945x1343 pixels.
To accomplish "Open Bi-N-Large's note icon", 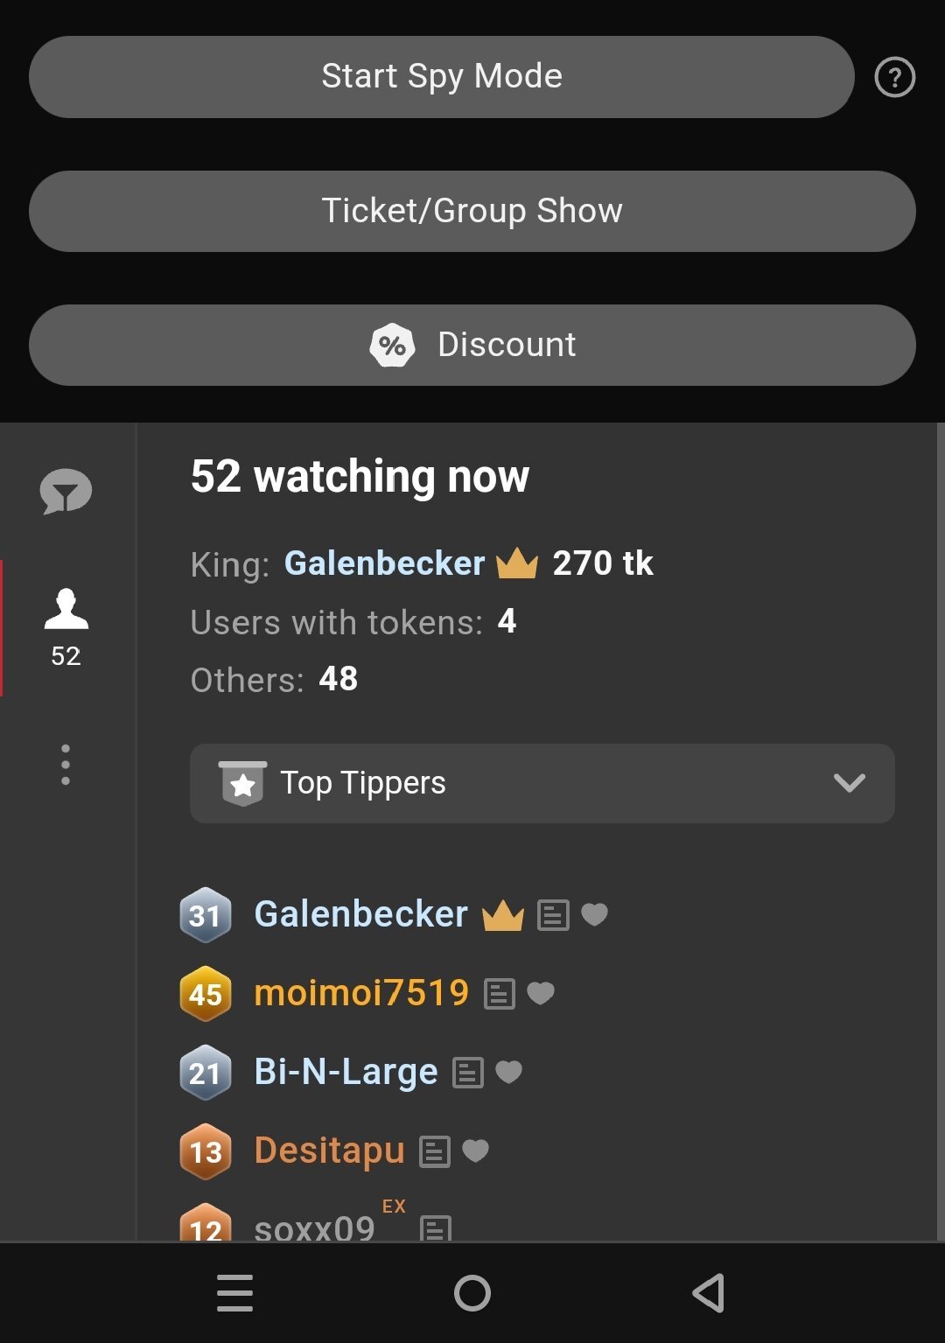I will coord(468,1073).
